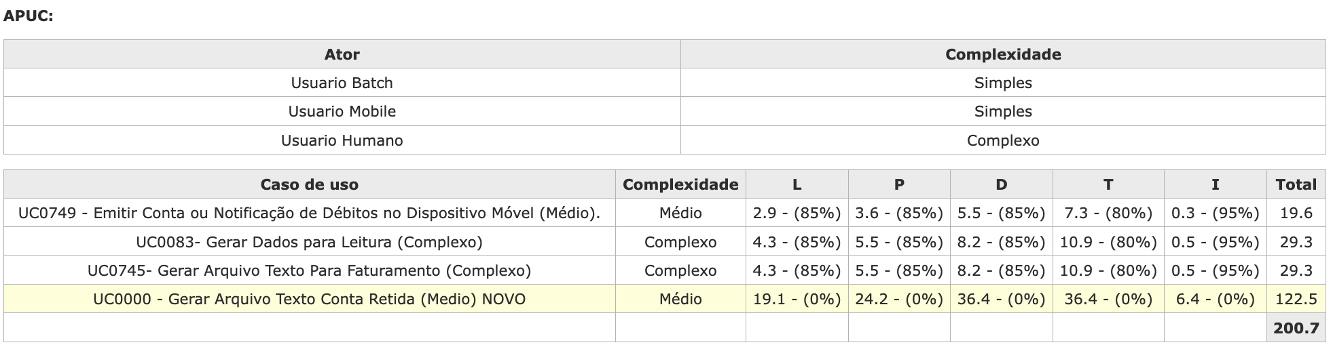Screen dimensions: 1333x349
Task: Select the UC0083 Gerar Dados para Leitura row
Action: (309, 242)
